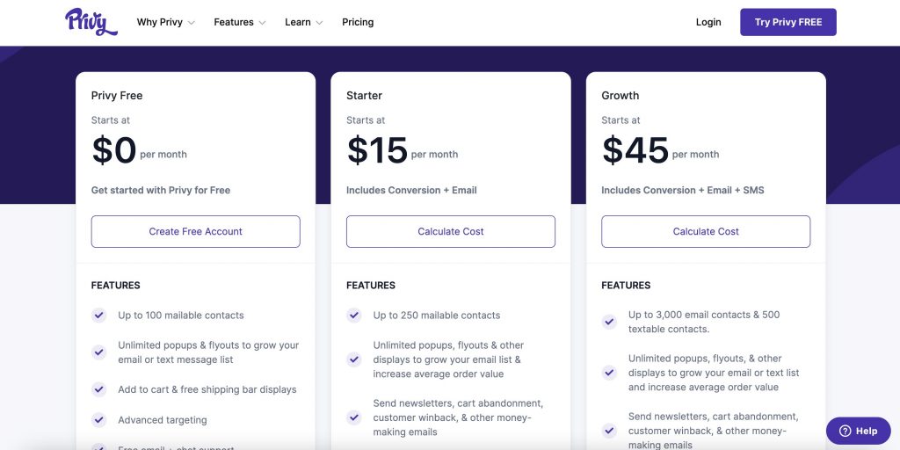900x450 pixels.
Task: Click checkmark next to Add to cart displays
Action: point(99,389)
